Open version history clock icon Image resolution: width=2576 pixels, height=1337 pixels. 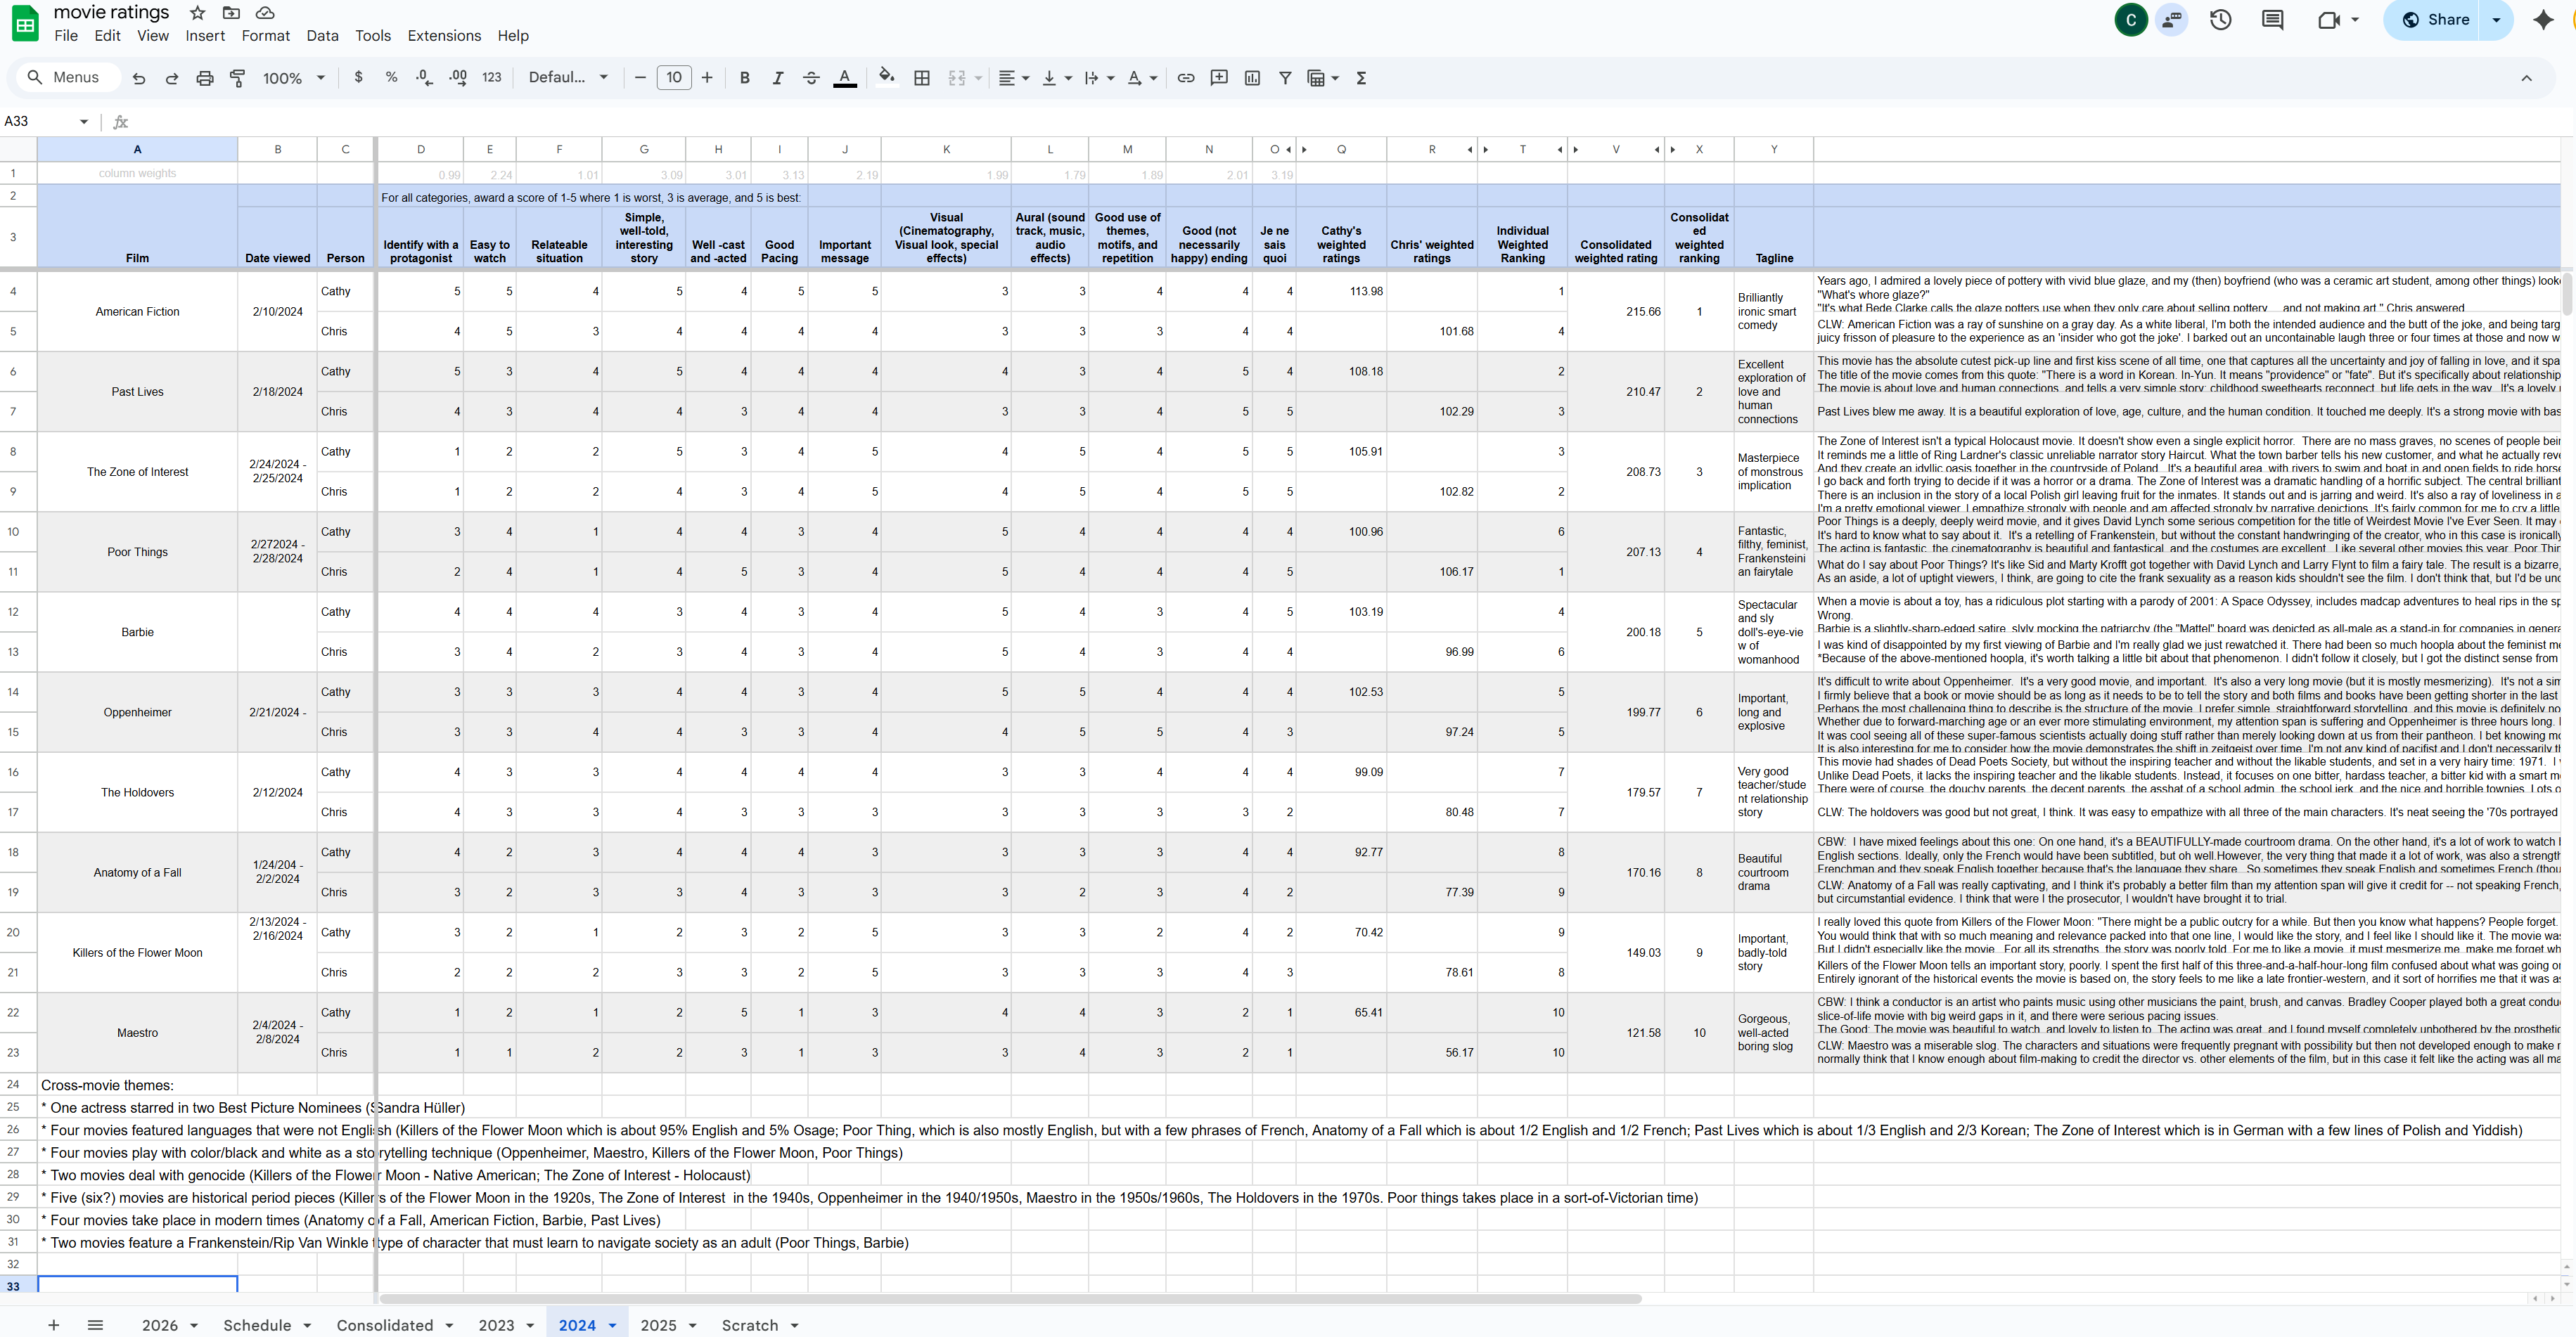2220,20
